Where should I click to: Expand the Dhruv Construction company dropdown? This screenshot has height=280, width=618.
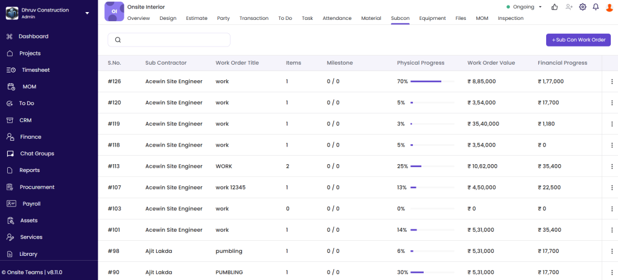pos(87,13)
